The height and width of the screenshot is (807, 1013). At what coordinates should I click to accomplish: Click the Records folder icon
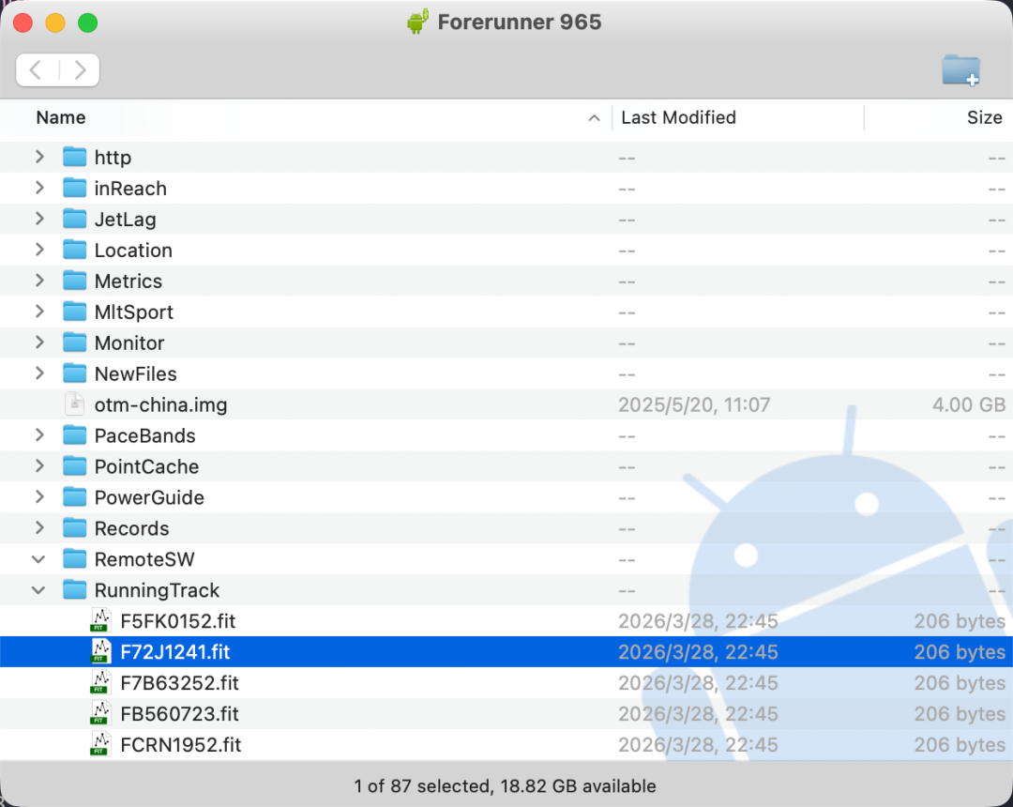74,528
